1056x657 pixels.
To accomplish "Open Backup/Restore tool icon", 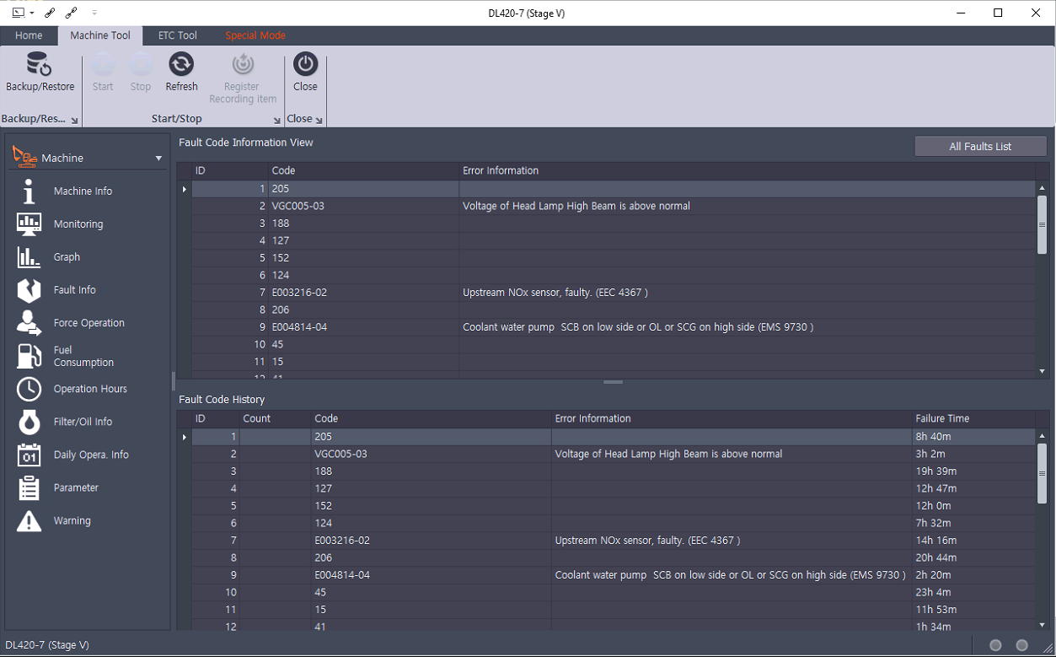I will (x=40, y=64).
